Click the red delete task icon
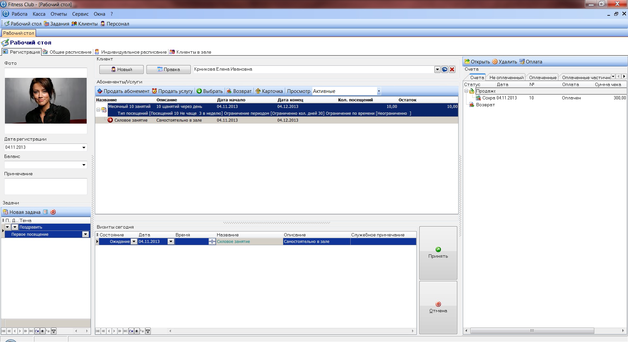The height and width of the screenshot is (342, 628). tap(53, 212)
